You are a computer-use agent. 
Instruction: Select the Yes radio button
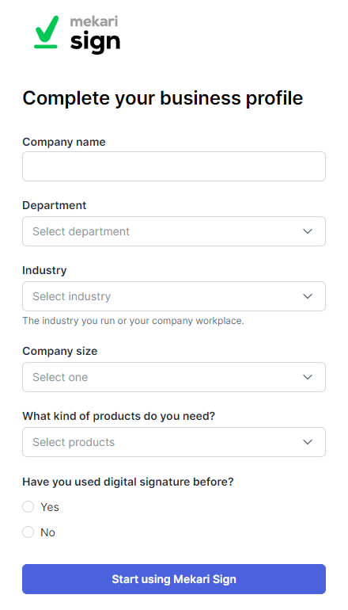[x=28, y=507]
